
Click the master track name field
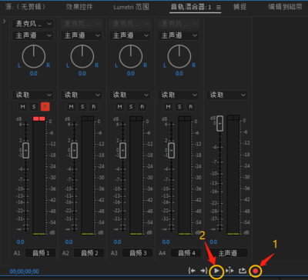[x=227, y=253]
